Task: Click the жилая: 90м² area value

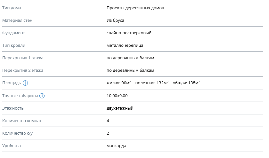Action: click(x=119, y=83)
